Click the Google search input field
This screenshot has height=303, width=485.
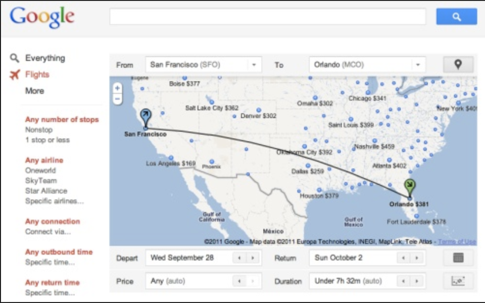tap(267, 17)
